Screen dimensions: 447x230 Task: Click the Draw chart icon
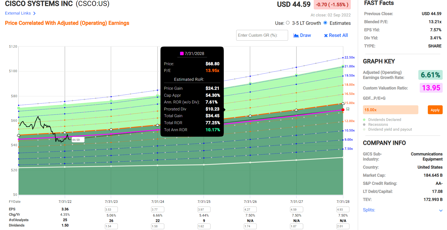(x=296, y=35)
